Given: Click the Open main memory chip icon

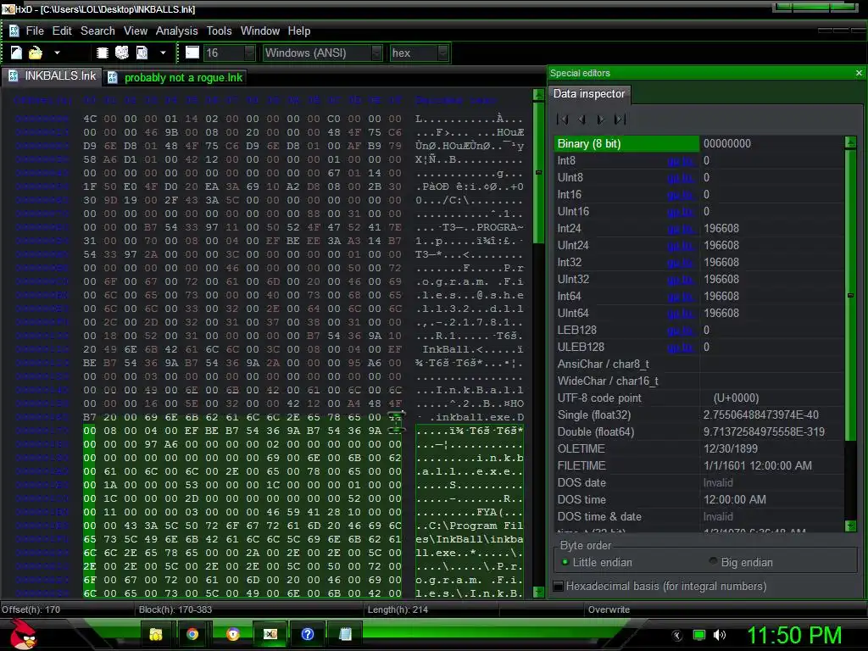Looking at the screenshot, I should (x=102, y=53).
